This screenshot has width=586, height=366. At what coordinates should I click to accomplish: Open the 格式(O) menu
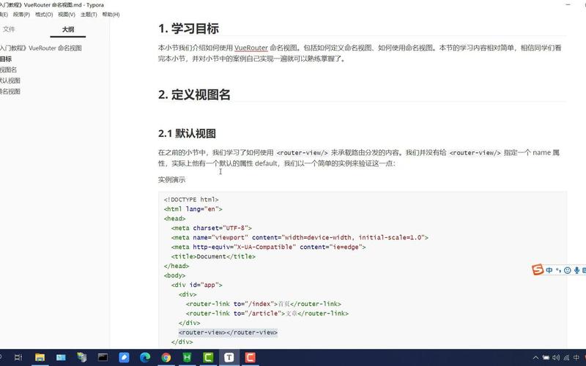pos(44,14)
